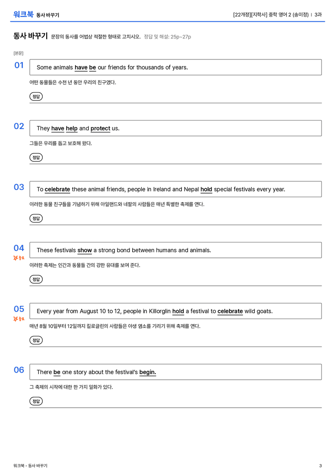Viewport: 335px width, 475px height.
Task: Select sentence box starting 'Some animals have be'
Action: [x=175, y=67]
